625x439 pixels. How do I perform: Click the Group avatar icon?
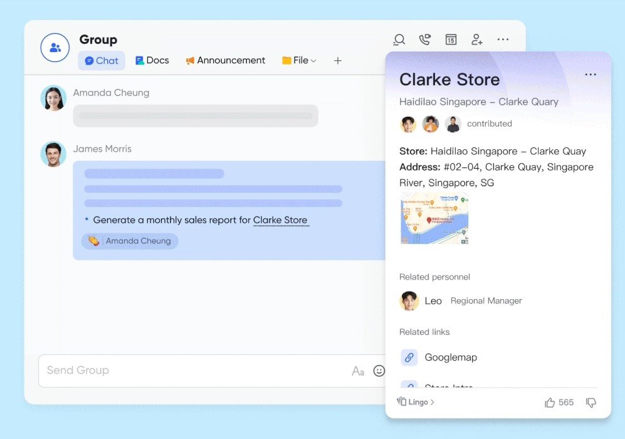pyautogui.click(x=55, y=48)
